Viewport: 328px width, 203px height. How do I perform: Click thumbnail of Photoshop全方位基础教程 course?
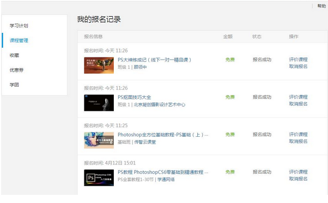pyautogui.click(x=99, y=140)
